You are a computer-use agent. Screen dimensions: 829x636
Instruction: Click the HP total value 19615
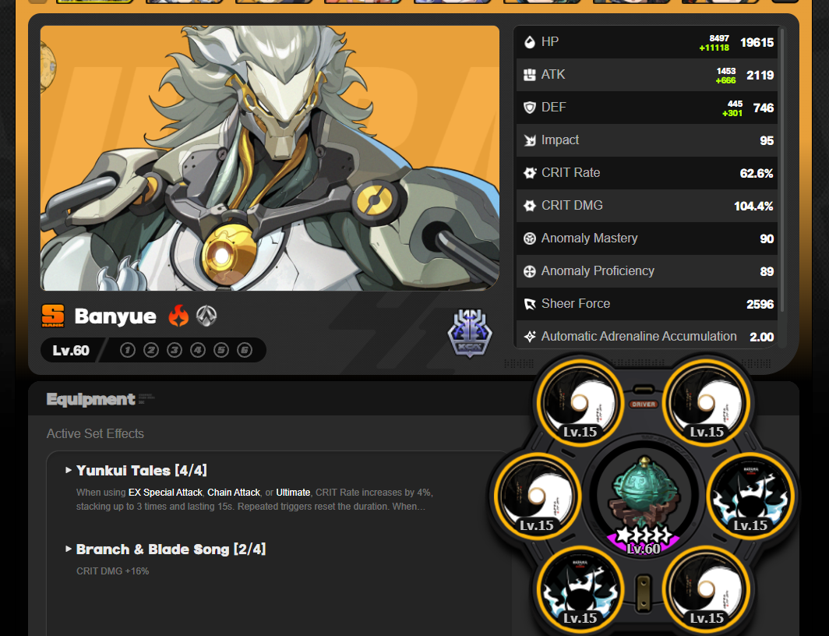coord(757,43)
